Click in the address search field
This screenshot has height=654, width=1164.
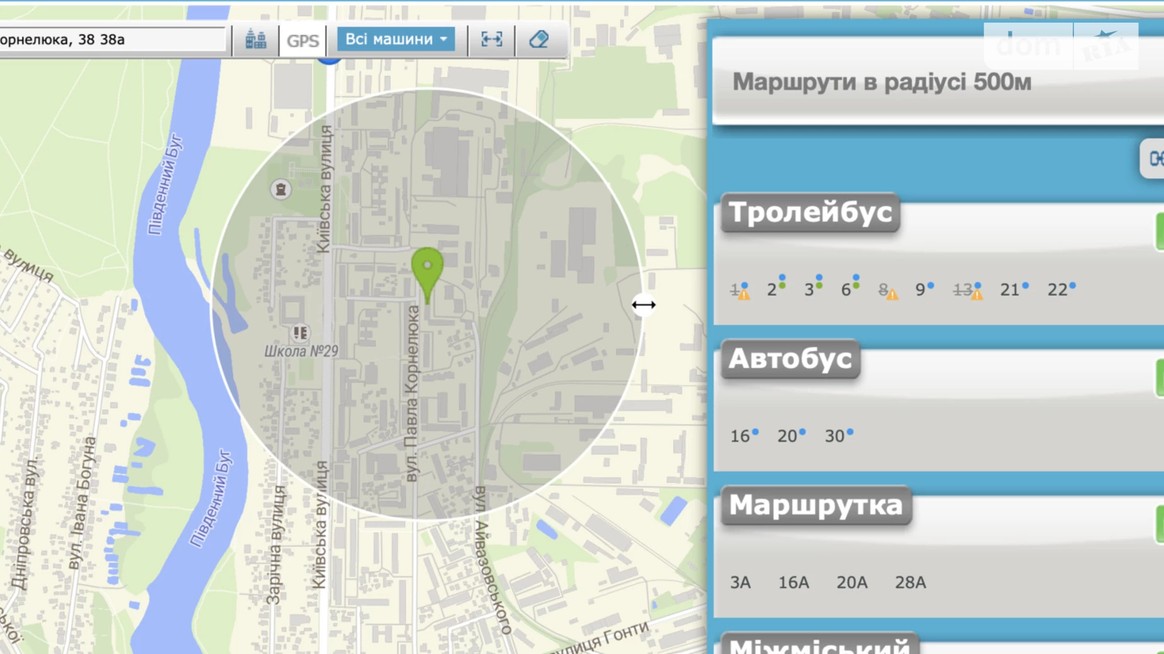[110, 40]
